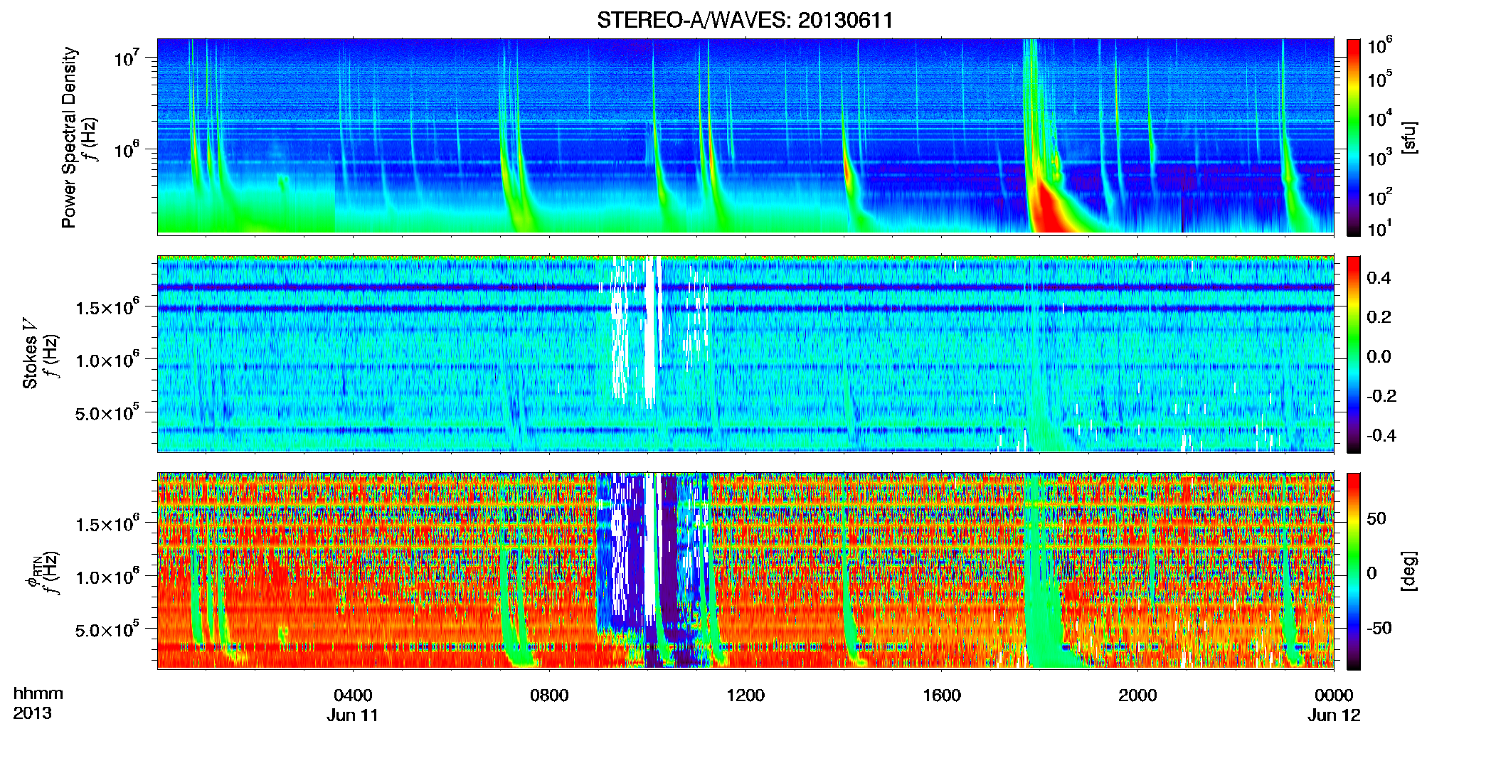Click the 0400 time axis label
The image size is (1491, 768).
pyautogui.click(x=353, y=695)
